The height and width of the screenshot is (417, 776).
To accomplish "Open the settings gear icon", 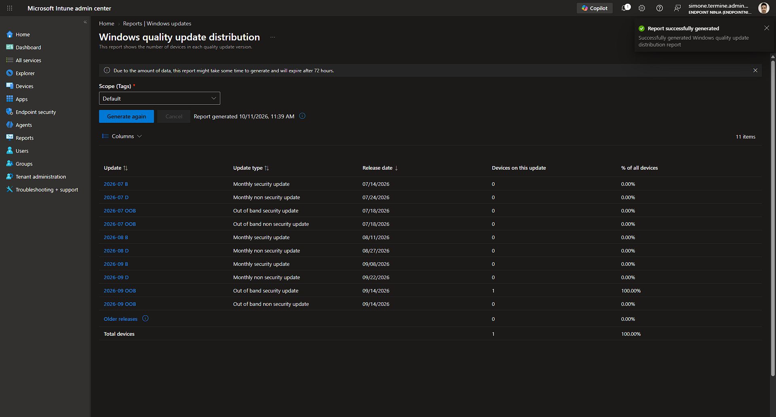I will (642, 8).
